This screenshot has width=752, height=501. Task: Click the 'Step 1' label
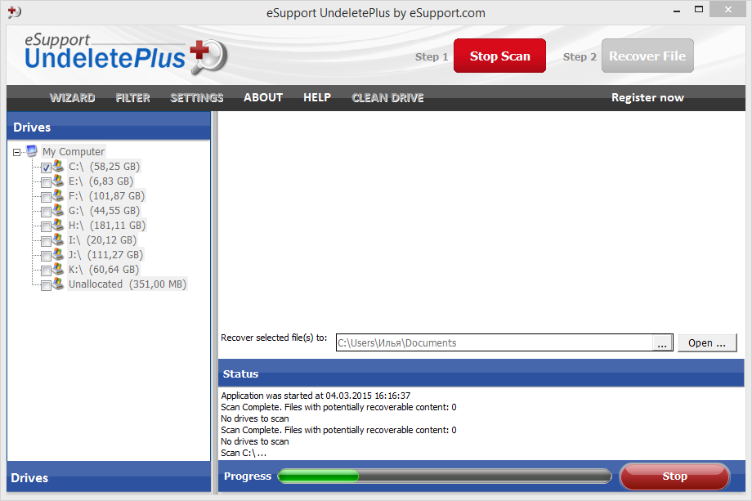[x=432, y=56]
